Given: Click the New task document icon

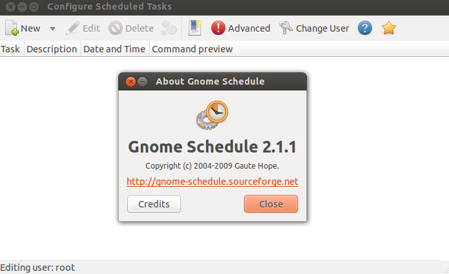Looking at the screenshot, I should click(12, 28).
